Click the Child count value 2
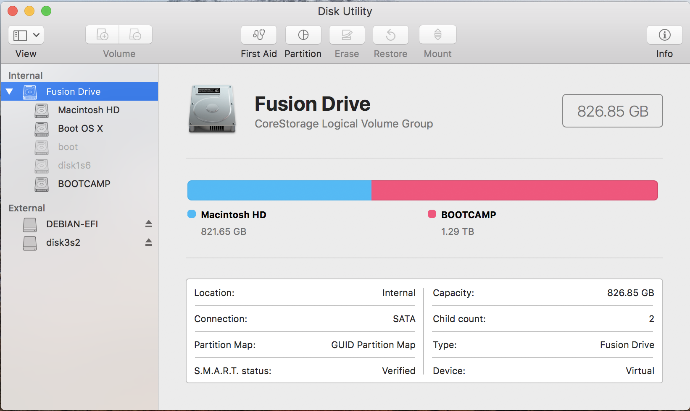690x411 pixels. pyautogui.click(x=651, y=319)
